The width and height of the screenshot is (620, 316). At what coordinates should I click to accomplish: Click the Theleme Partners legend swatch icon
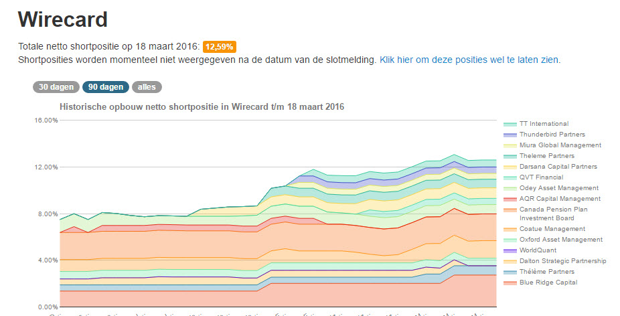(509, 156)
